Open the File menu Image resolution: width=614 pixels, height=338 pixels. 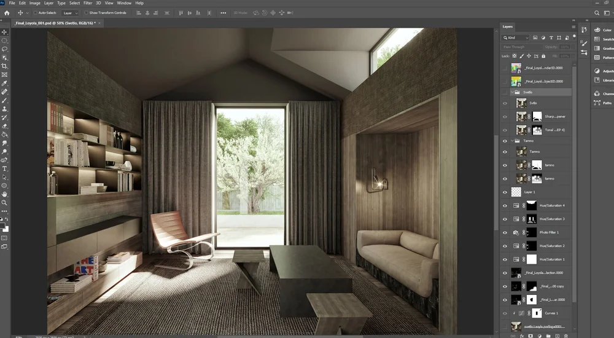pyautogui.click(x=12, y=3)
